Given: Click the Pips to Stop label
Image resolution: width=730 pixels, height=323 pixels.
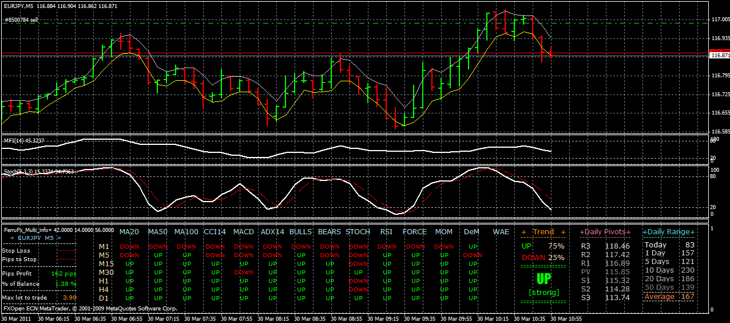Looking at the screenshot, I should (19, 259).
